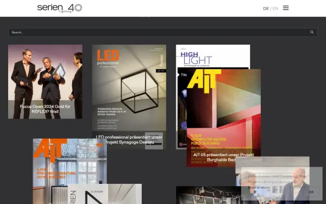The image size is (326, 204).
Task: Click the search magnifier icon
Action: click(x=312, y=32)
